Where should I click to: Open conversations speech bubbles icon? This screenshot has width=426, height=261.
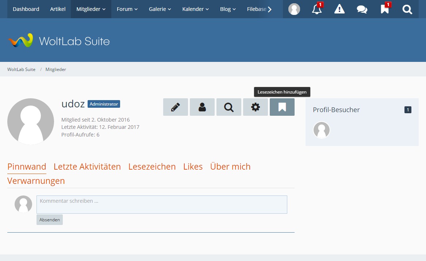point(362,9)
